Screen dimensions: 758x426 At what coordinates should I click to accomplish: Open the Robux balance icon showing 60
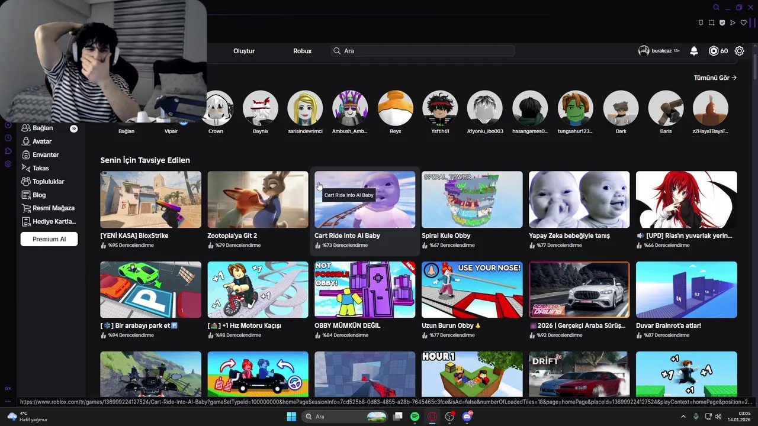point(714,51)
